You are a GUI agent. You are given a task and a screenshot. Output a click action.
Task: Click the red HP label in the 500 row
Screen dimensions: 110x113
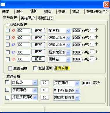(13, 31)
